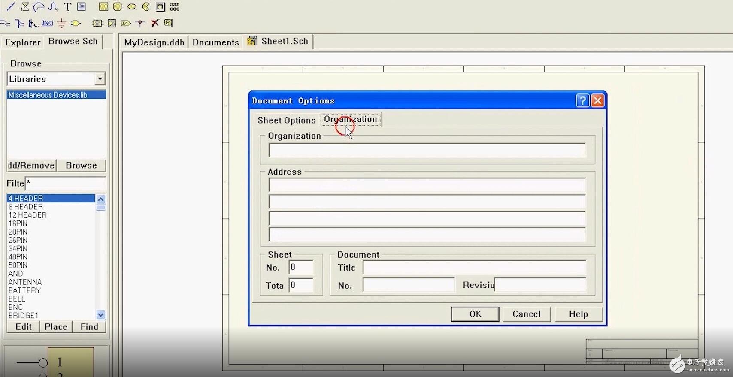Select the Bus Entry tool

(x=33, y=23)
